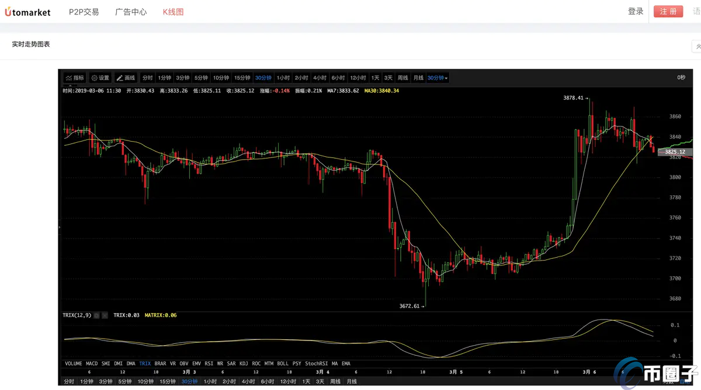Image resolution: width=701 pixels, height=390 pixels.
Task: Close the TRIX indicator with X icon
Action: (105, 315)
